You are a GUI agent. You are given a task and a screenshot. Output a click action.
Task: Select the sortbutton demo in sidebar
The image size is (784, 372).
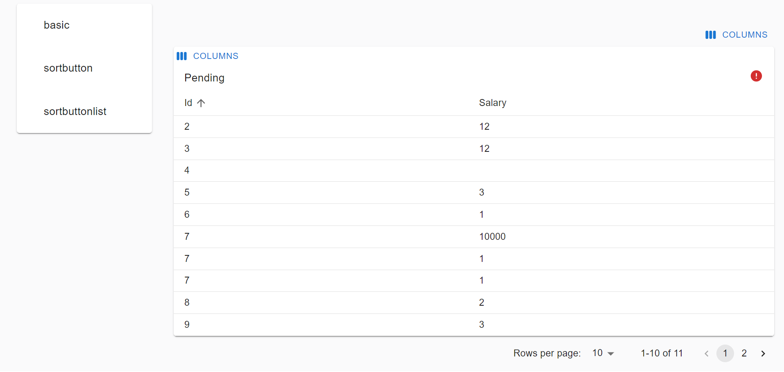pos(68,68)
